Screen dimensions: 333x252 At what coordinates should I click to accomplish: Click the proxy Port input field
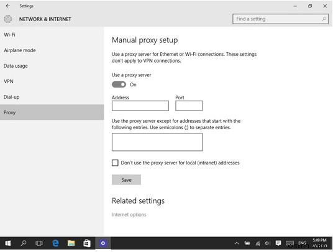pyautogui.click(x=189, y=106)
